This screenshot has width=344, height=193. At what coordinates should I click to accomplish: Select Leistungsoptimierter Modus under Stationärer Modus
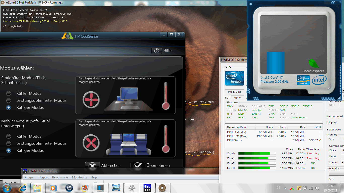point(9,101)
